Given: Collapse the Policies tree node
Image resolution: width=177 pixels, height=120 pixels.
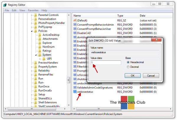Looking at the screenshot, I should click(32, 31).
